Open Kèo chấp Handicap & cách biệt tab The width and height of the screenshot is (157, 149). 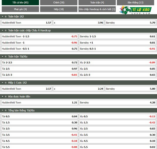97,9
